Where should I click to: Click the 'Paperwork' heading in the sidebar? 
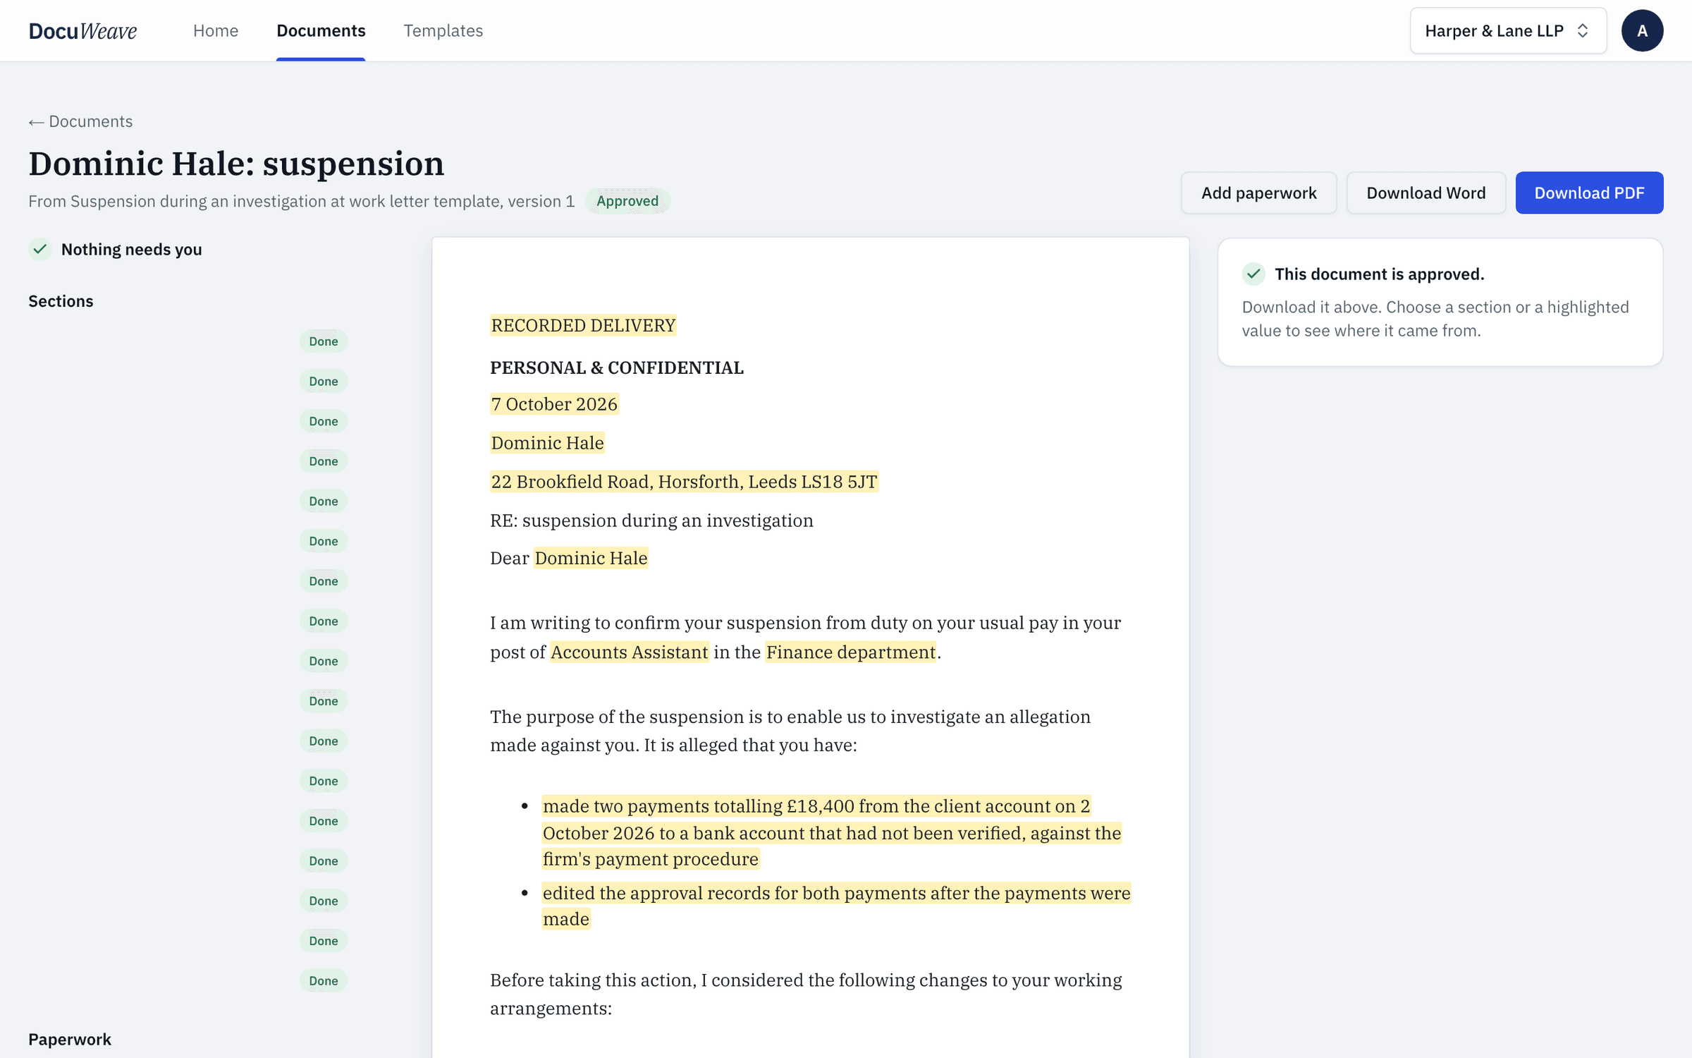point(70,1040)
